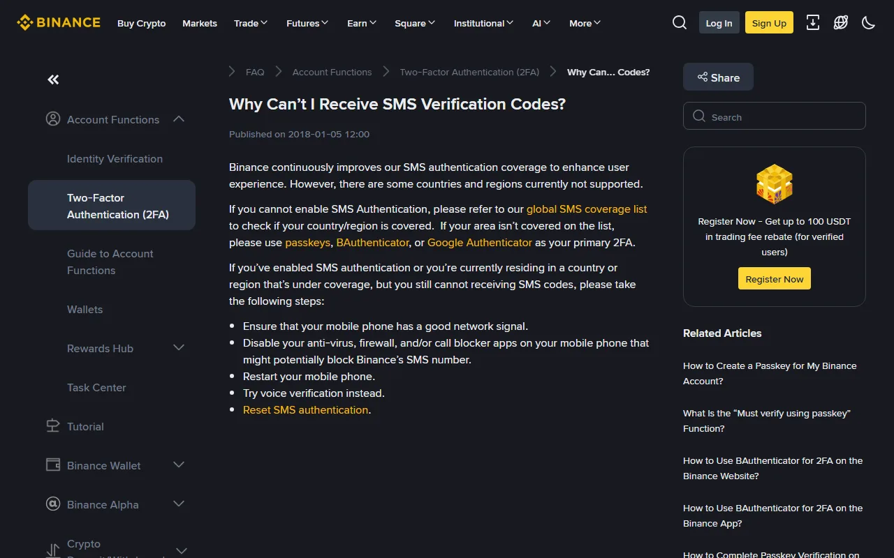Viewport: 894px width, 558px height.
Task: Go to Buy Crypto
Action: tap(142, 23)
